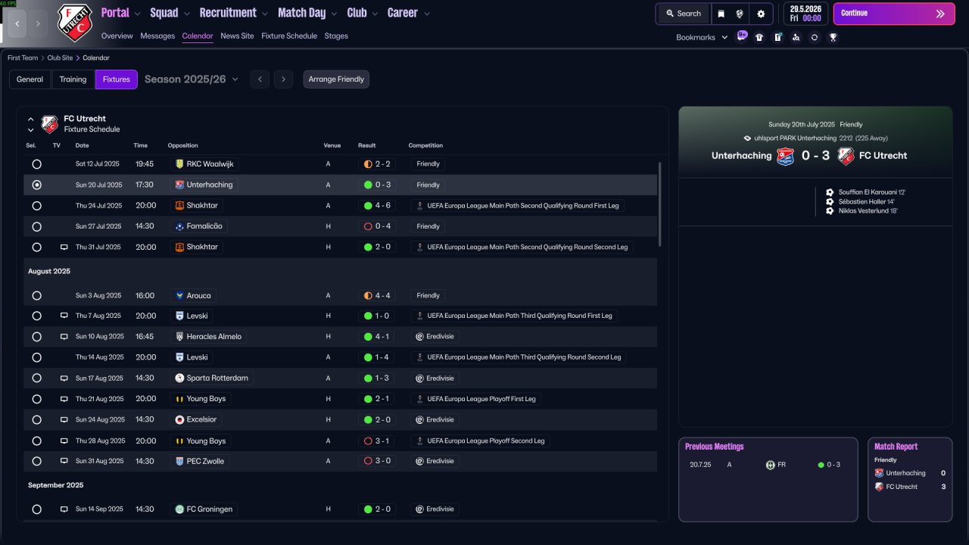This screenshot has height=545, width=969.
Task: Click in the Search field
Action: [x=684, y=14]
